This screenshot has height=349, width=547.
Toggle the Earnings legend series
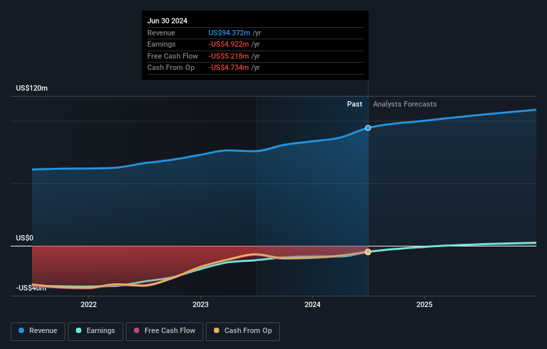click(95, 331)
